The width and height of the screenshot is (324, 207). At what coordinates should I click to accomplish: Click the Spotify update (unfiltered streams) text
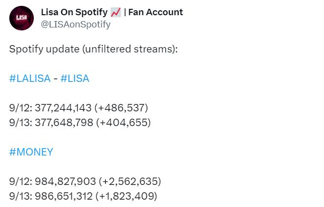[x=93, y=49]
